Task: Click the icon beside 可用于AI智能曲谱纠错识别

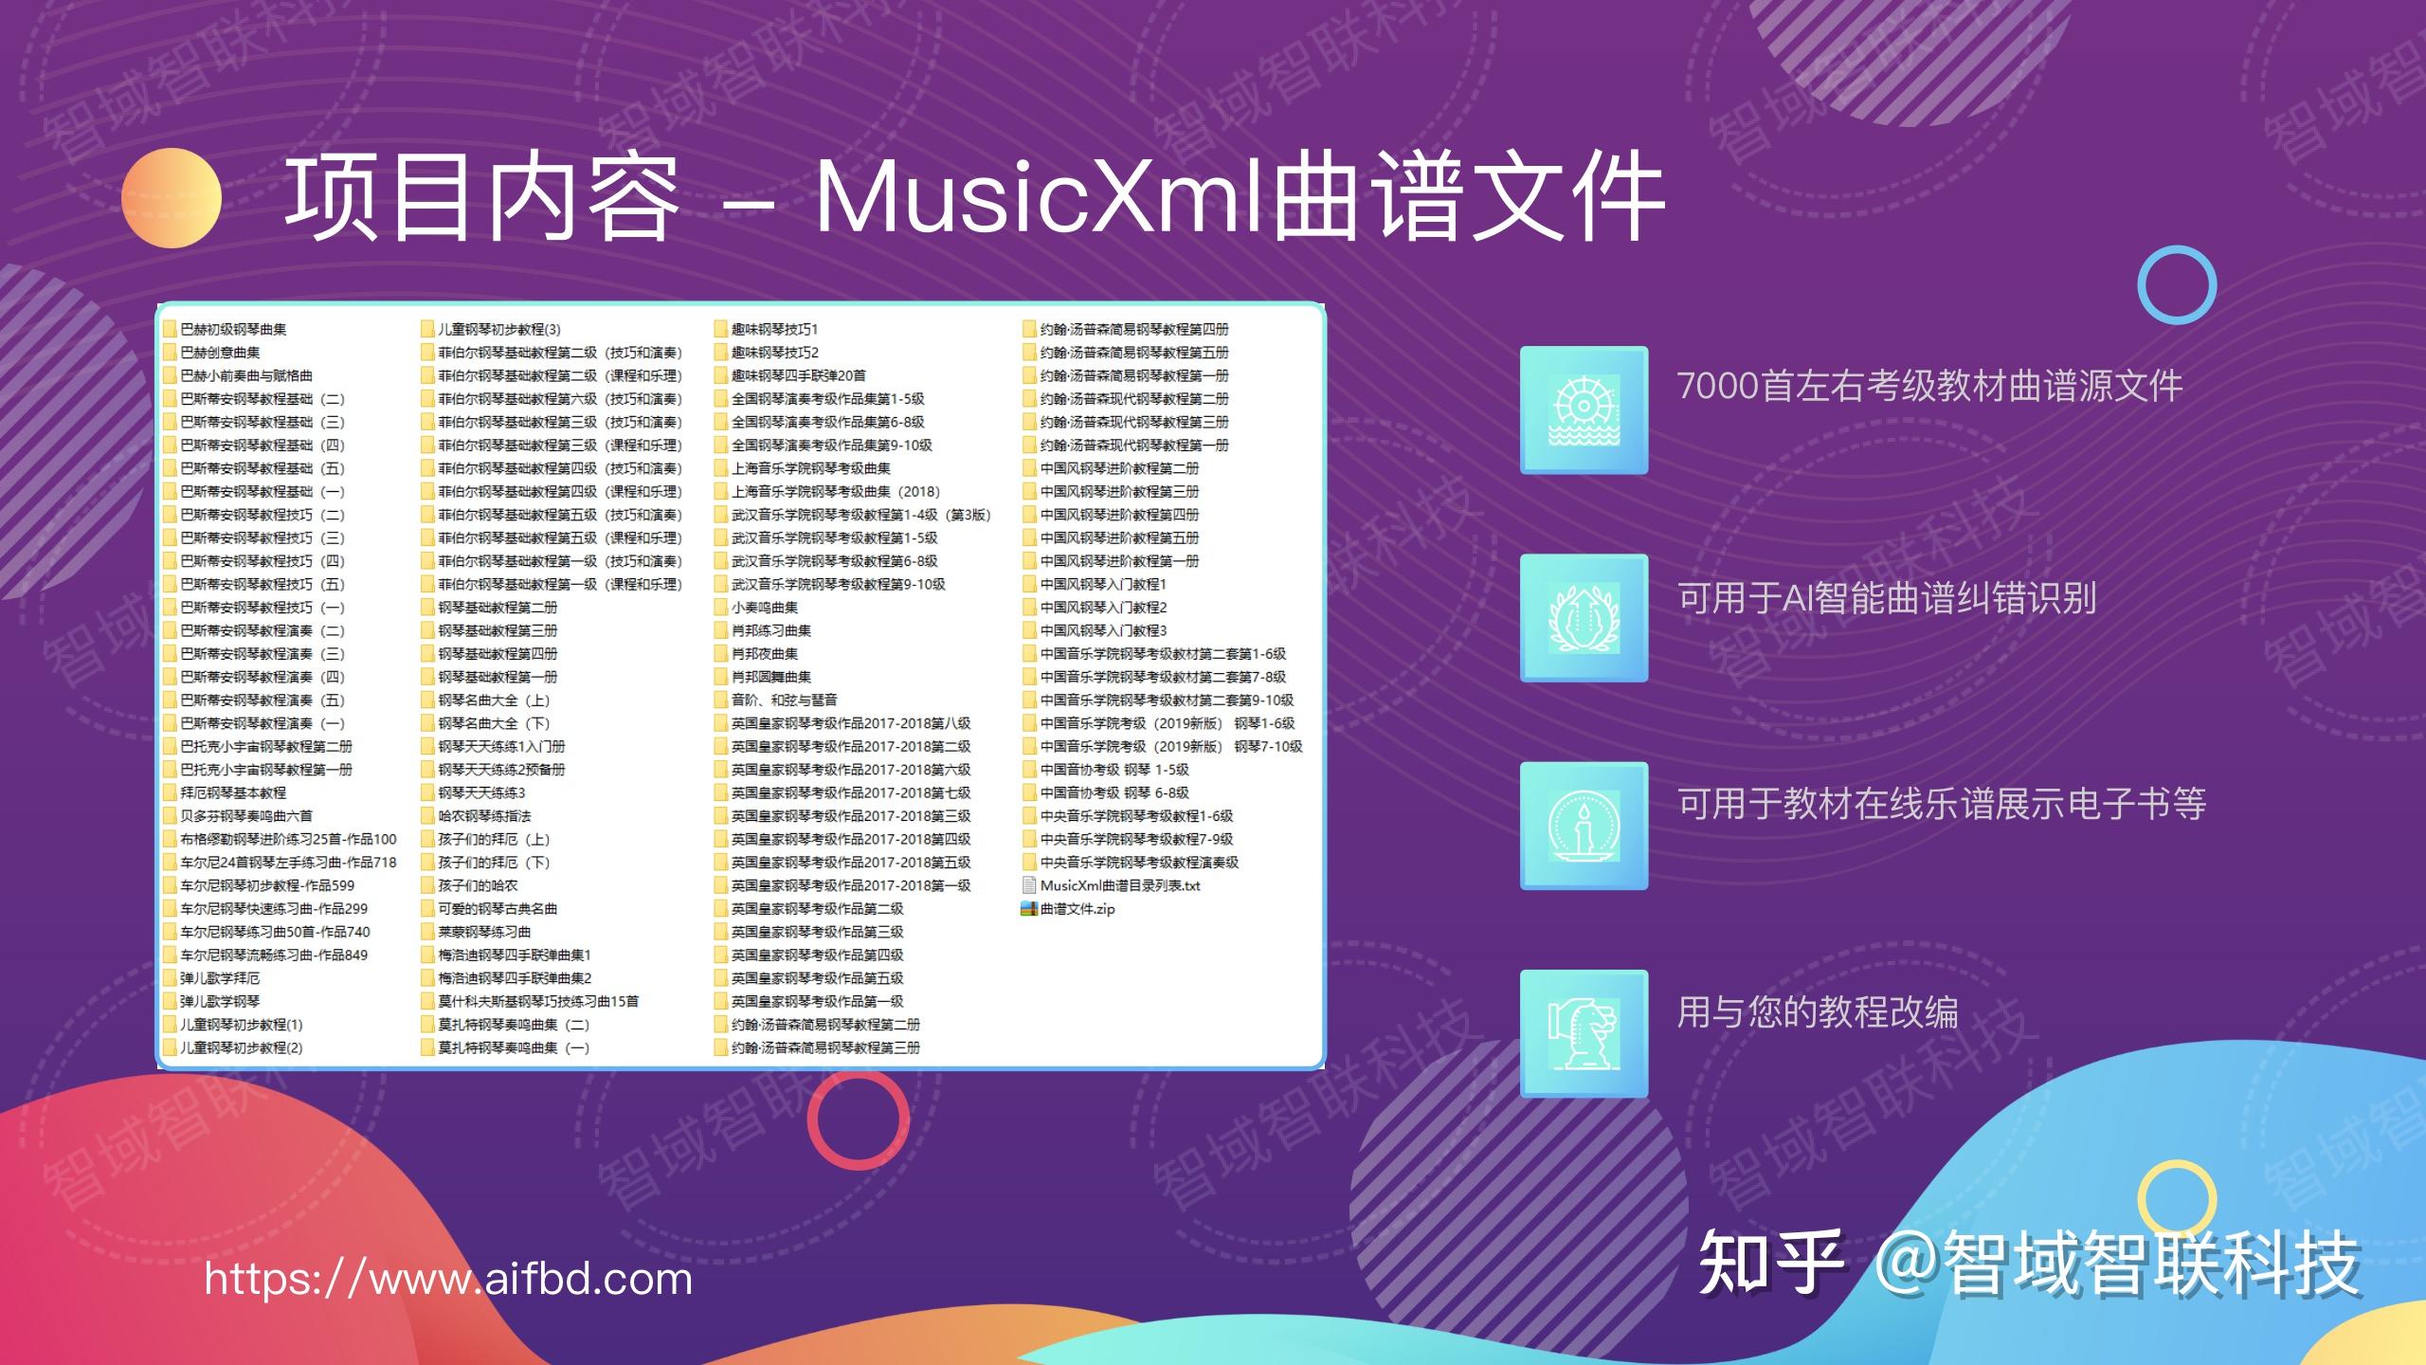Action: 1584,618
